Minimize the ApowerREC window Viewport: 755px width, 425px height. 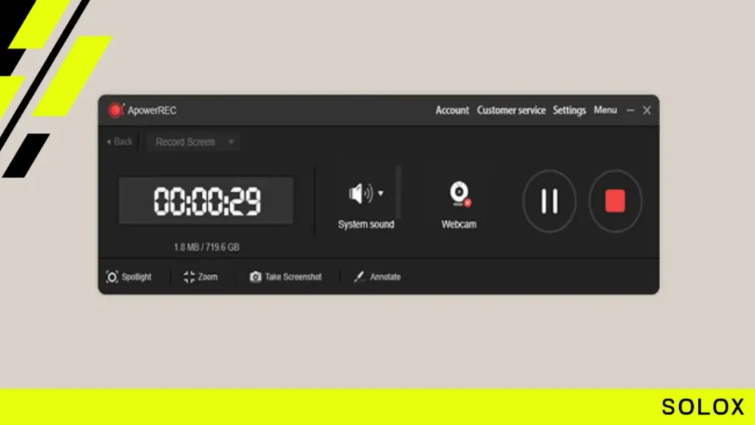tap(630, 111)
